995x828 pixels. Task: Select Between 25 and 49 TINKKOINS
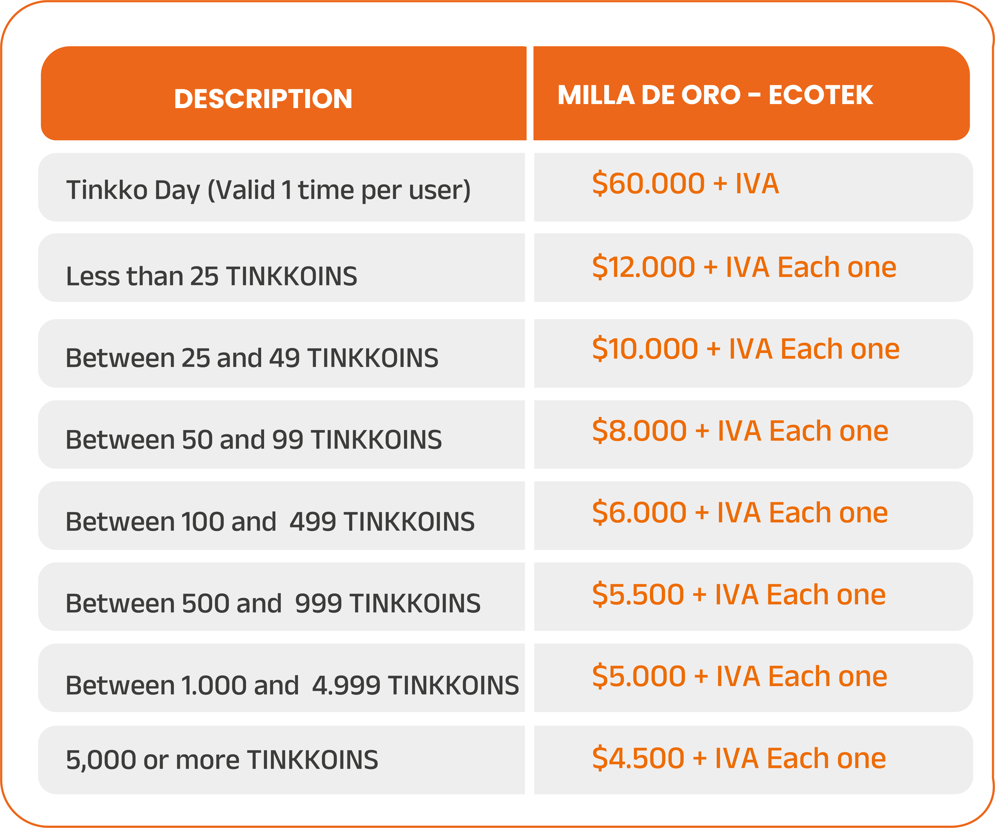(252, 358)
